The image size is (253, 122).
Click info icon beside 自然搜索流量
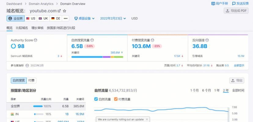92,40
